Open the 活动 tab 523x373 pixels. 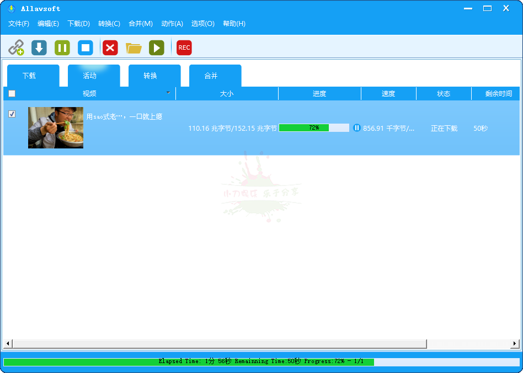[x=94, y=76]
